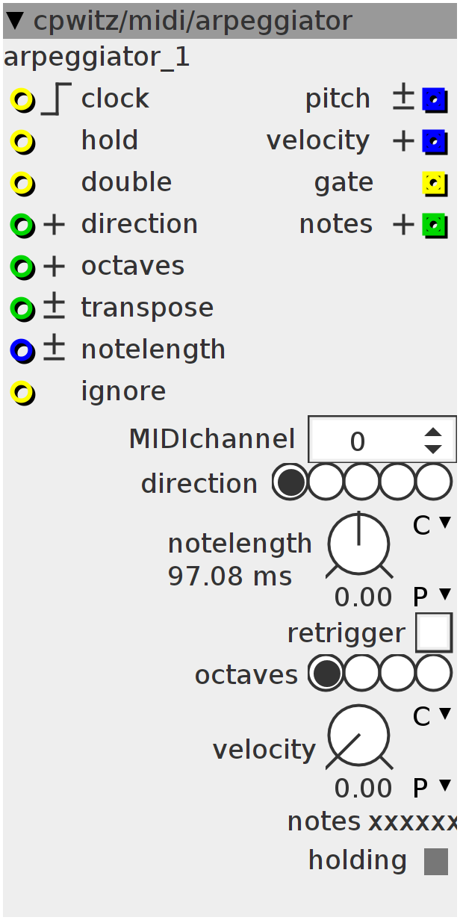Toggle the retrigger checkbox
This screenshot has height=920, width=460.
click(434, 633)
